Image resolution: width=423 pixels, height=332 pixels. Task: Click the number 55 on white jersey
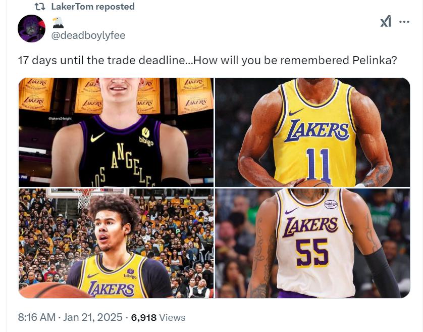coord(311,254)
